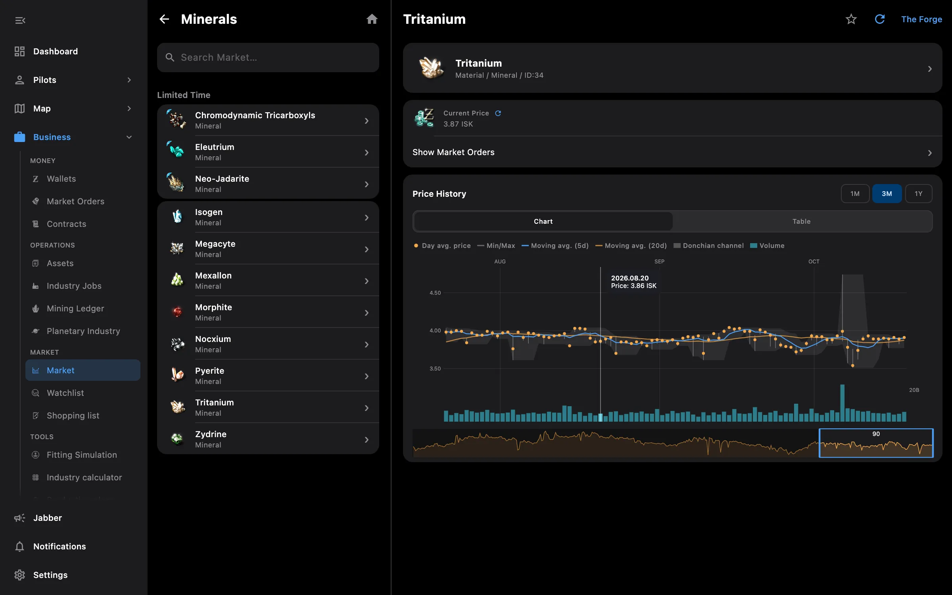Open Contracts in sidebar

[x=83, y=224]
